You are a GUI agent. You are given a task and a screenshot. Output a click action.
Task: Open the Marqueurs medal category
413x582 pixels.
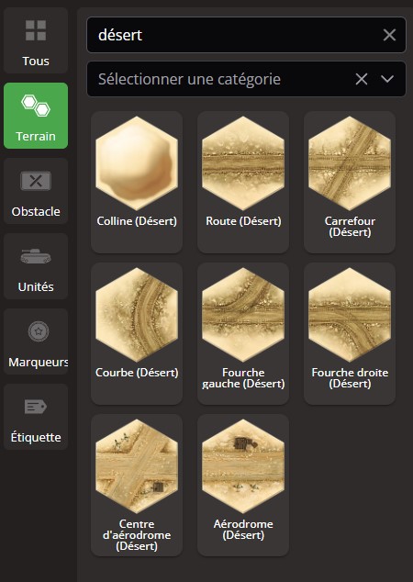point(36,341)
